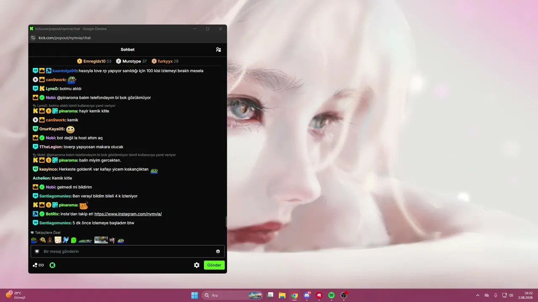Click the reply arrow above 'hayir kemik kitle'
538x302 pixels.
(35, 106)
